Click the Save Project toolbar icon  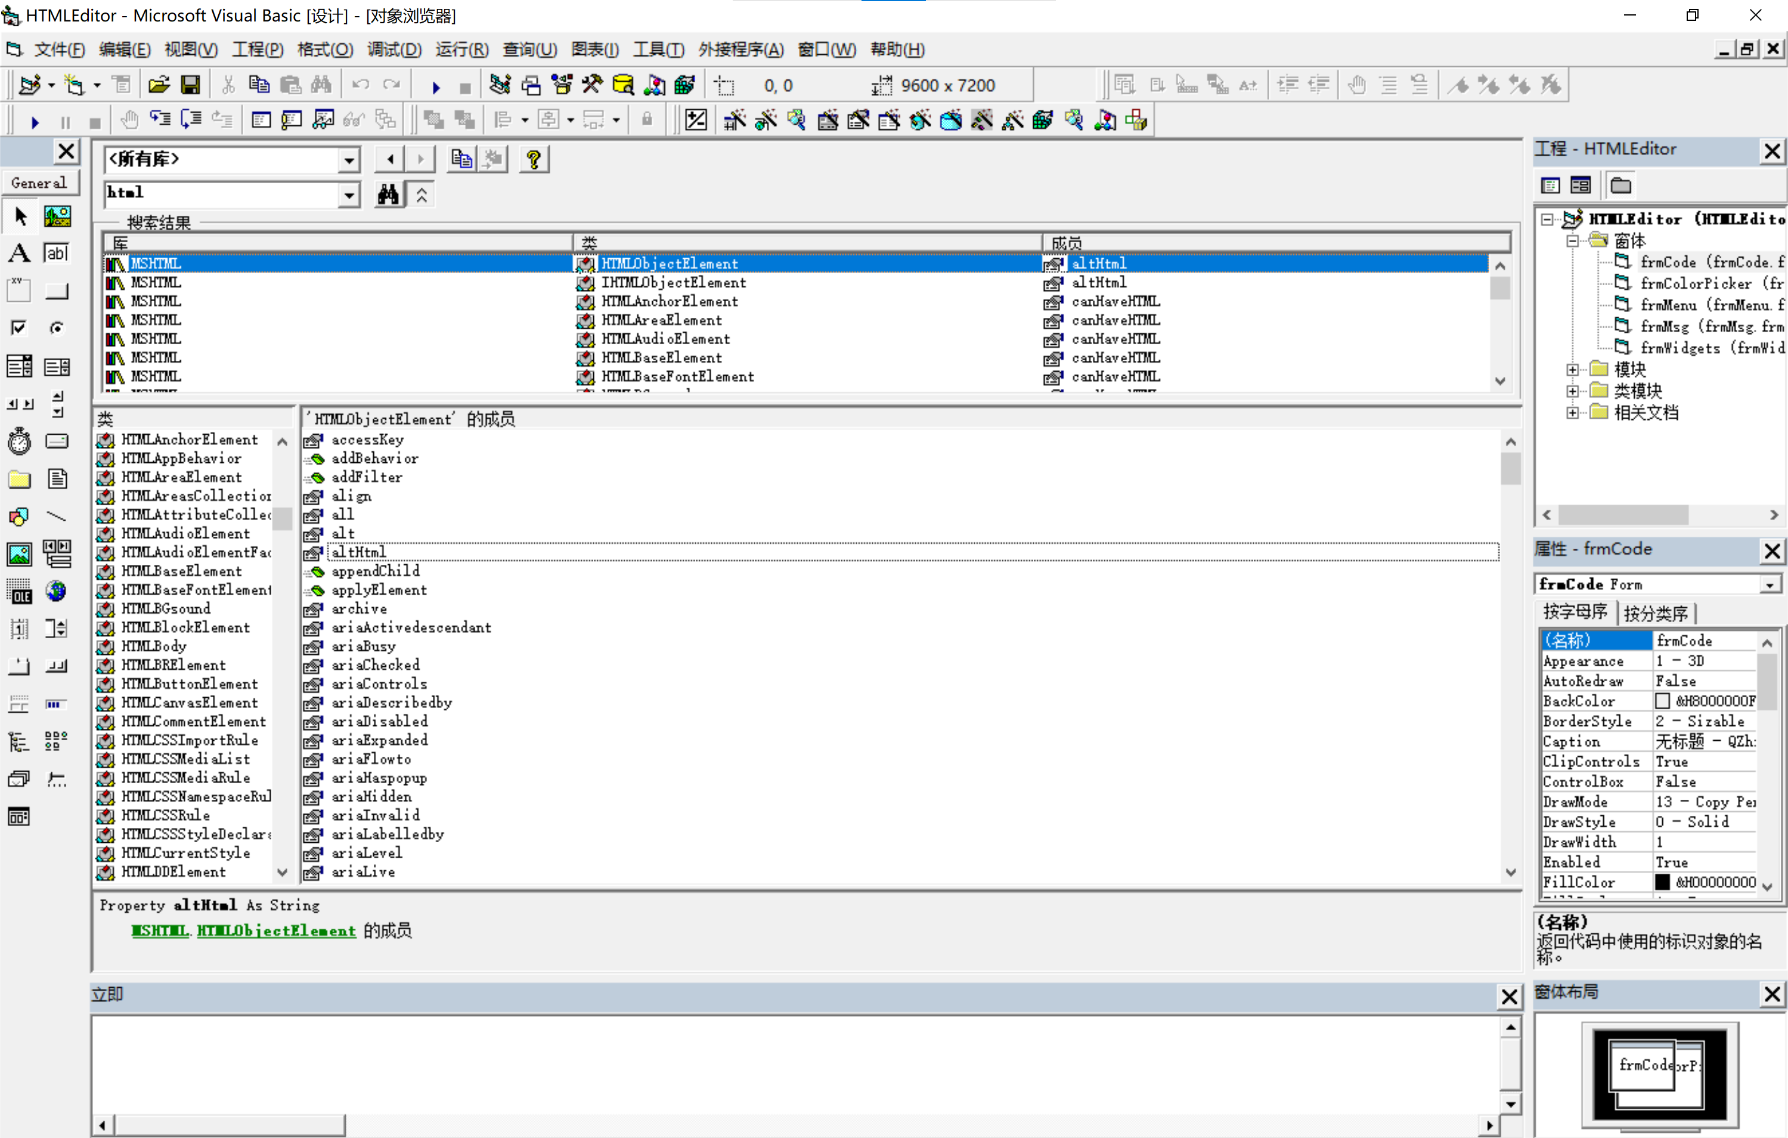[x=191, y=85]
